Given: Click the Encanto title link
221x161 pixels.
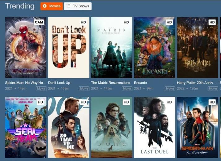Looking at the screenshot, I should (x=141, y=83).
